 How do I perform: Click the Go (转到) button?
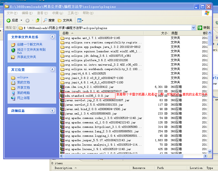tap(204, 28)
